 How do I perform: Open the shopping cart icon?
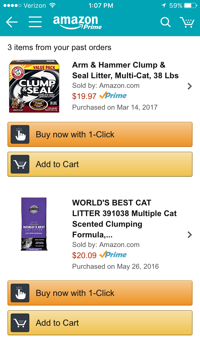pos(187,22)
